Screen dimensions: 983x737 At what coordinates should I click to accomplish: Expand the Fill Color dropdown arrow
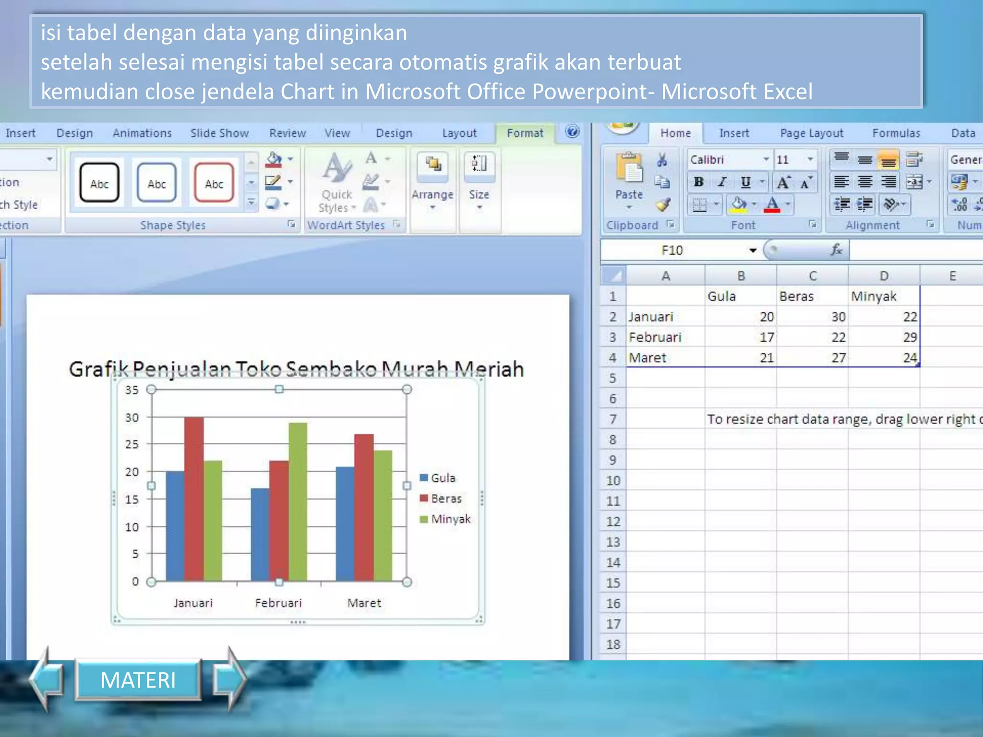click(755, 204)
